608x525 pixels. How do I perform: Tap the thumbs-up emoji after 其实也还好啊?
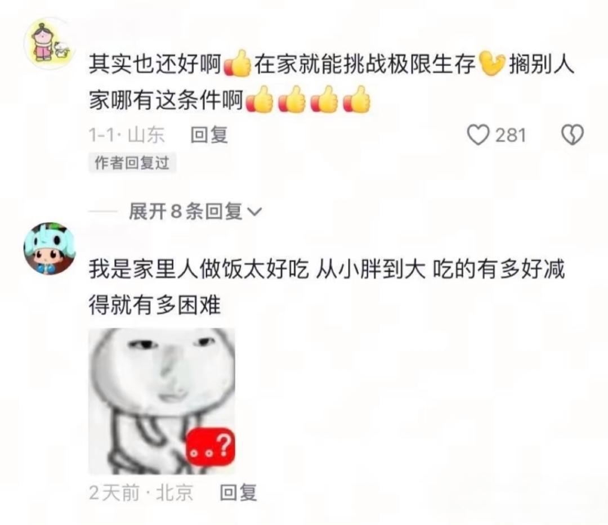pos(238,64)
